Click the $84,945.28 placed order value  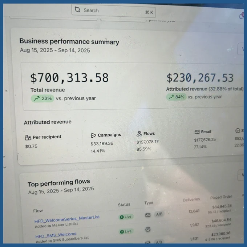tap(222, 206)
